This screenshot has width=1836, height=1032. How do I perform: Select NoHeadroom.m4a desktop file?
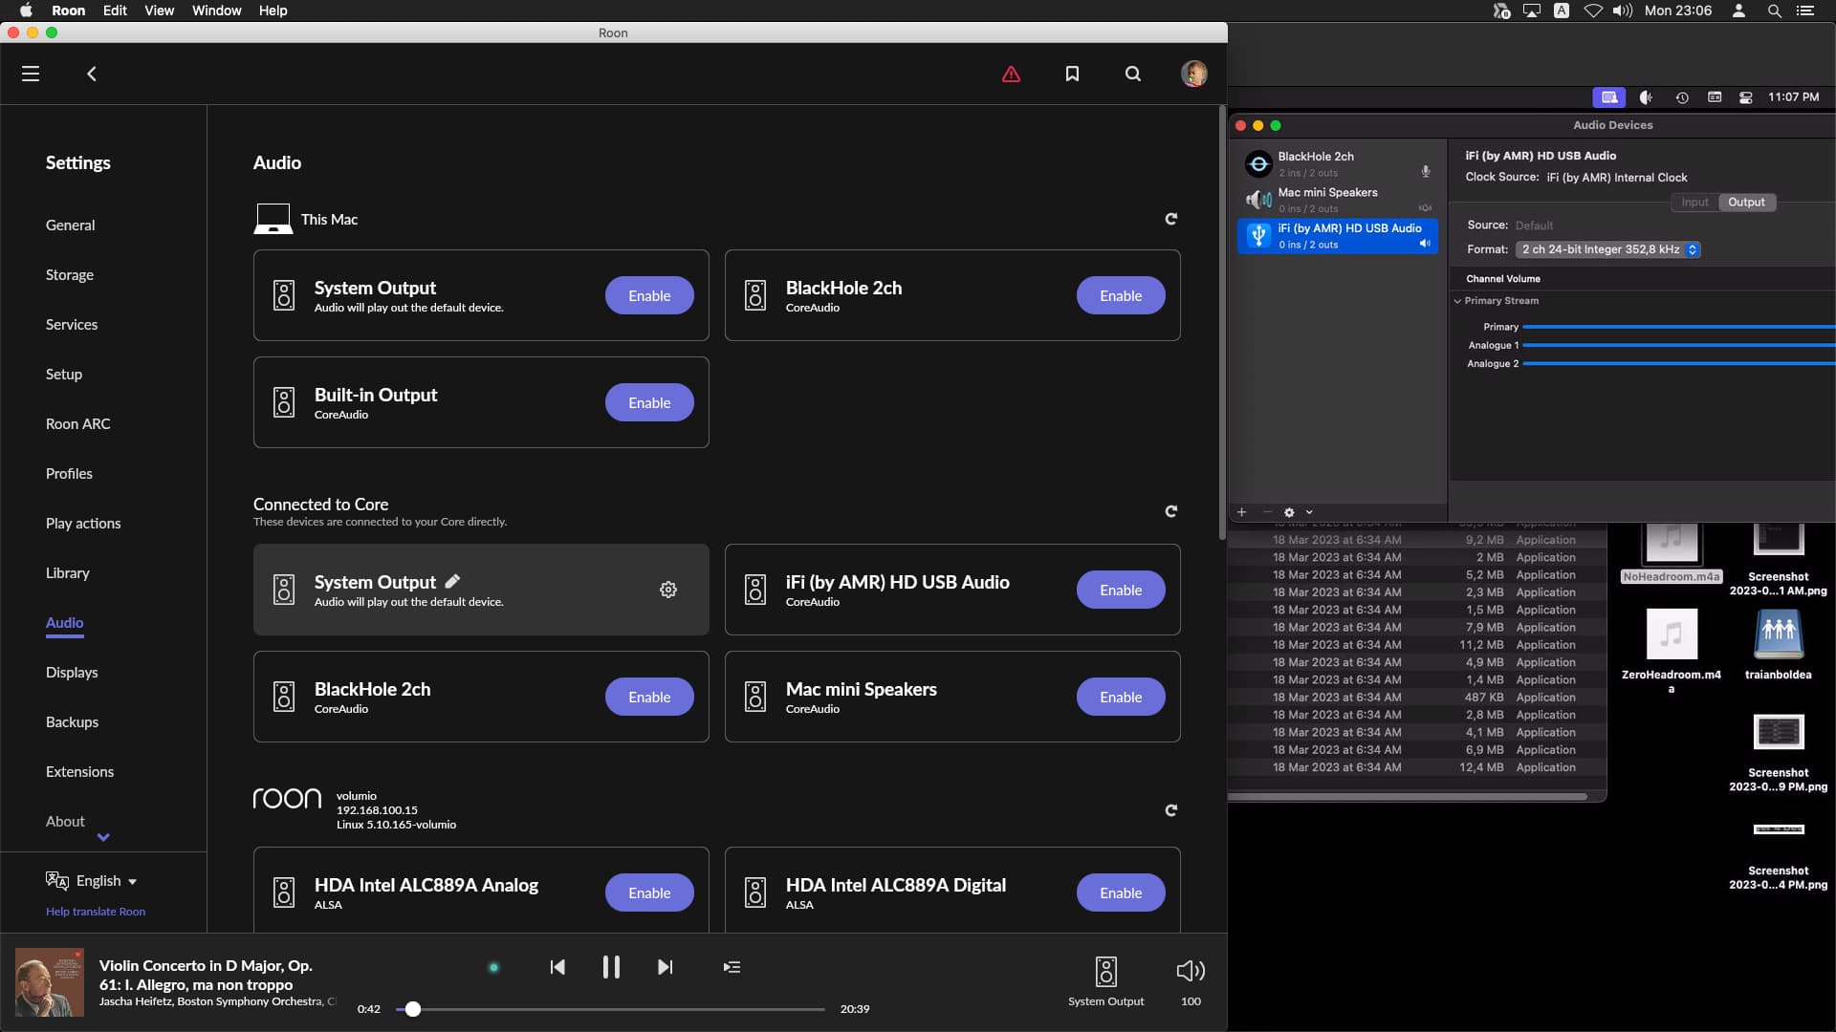tap(1671, 576)
